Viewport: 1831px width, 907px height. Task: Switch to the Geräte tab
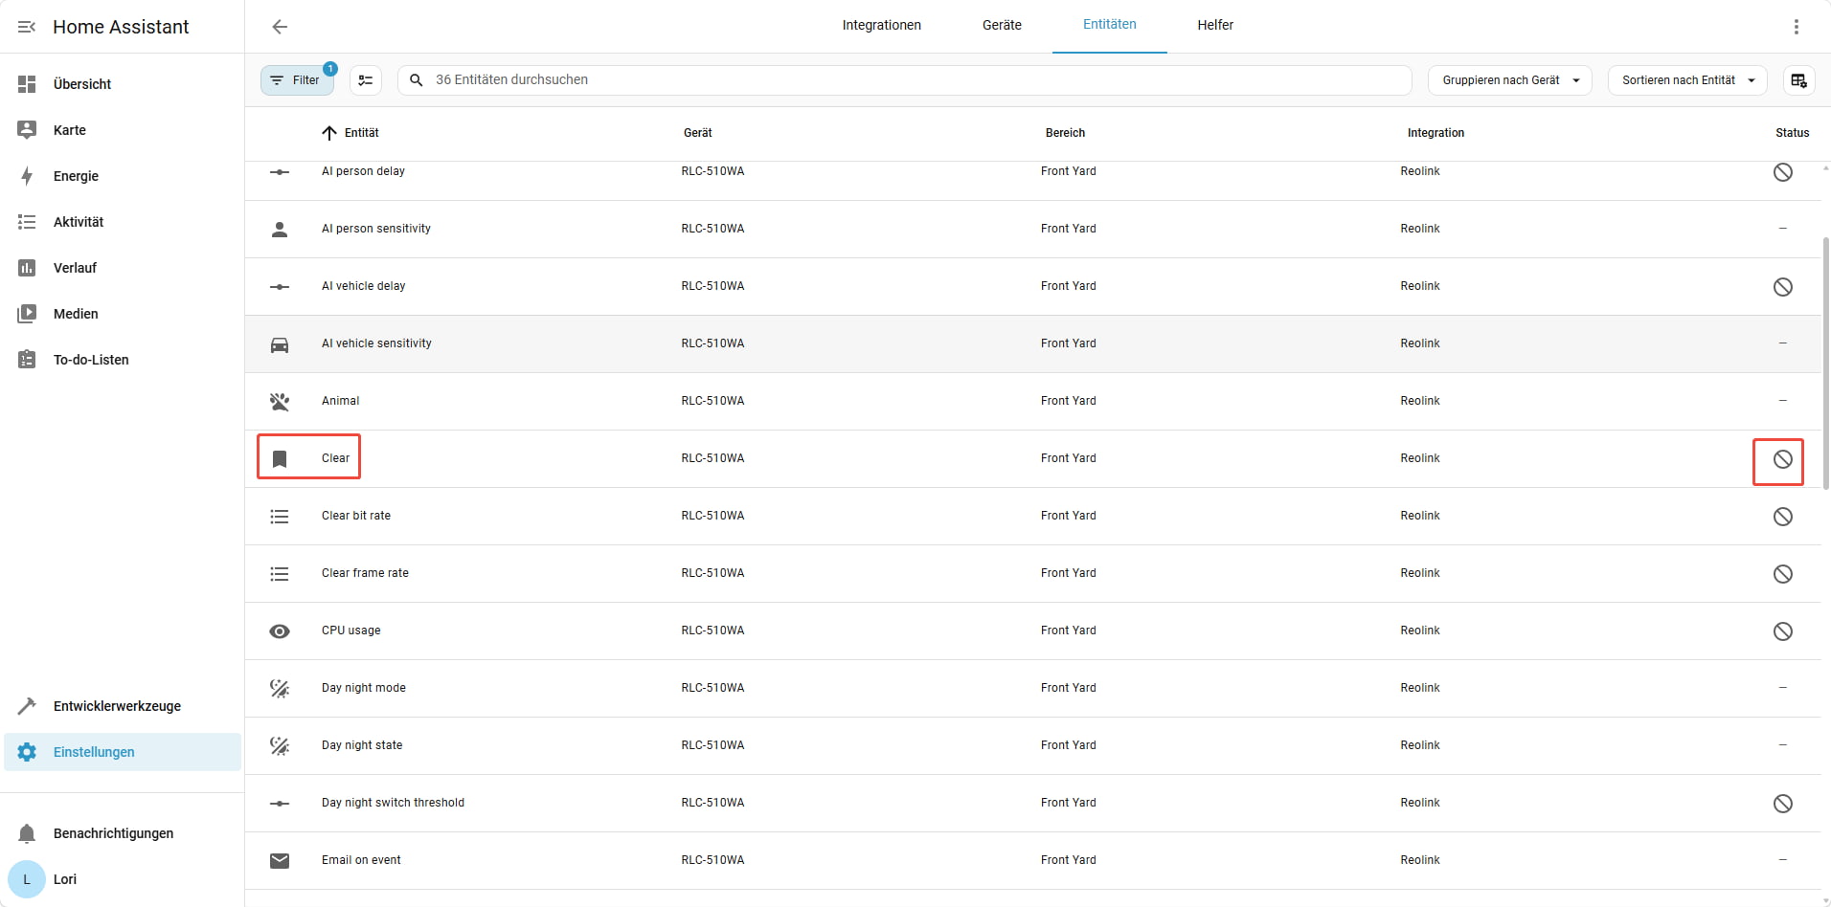(1002, 26)
